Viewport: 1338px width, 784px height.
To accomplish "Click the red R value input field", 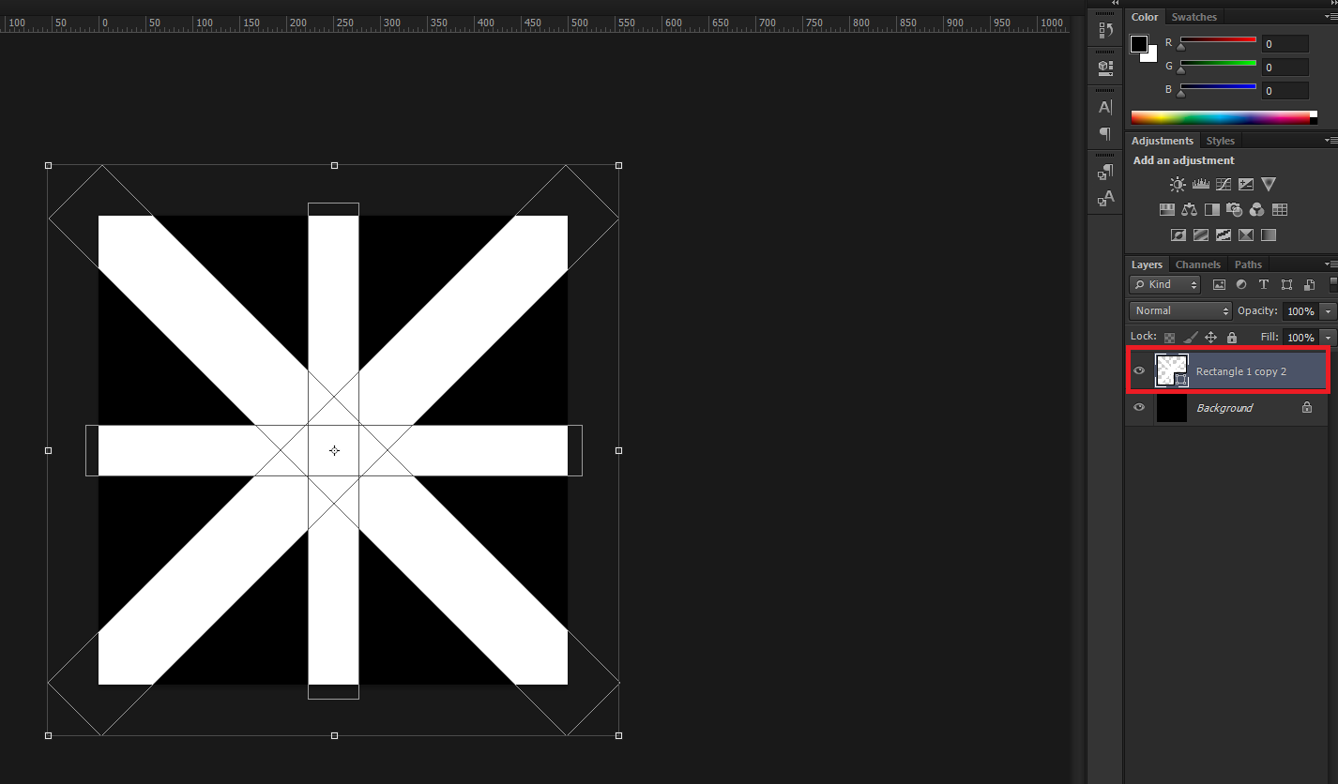I will click(1284, 44).
